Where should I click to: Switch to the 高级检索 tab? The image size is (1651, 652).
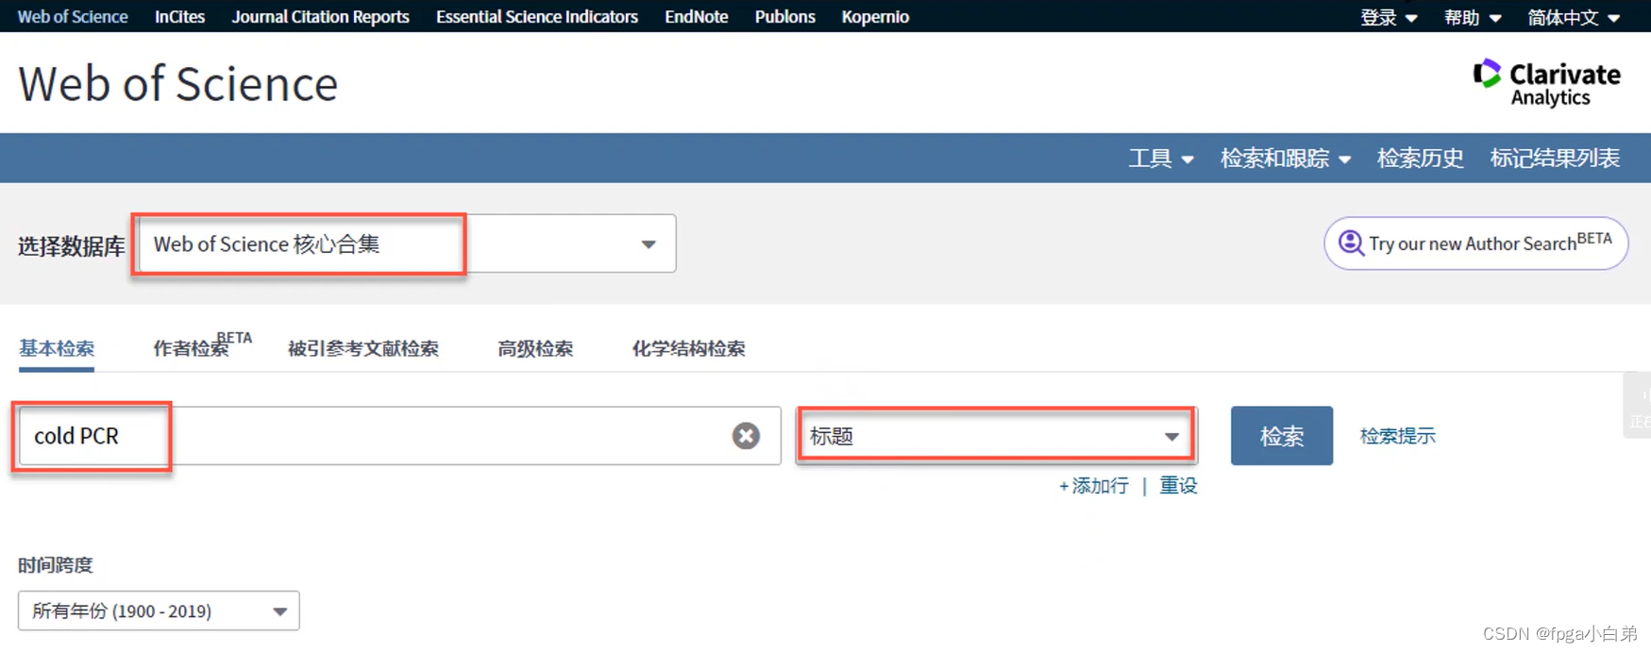pos(535,348)
